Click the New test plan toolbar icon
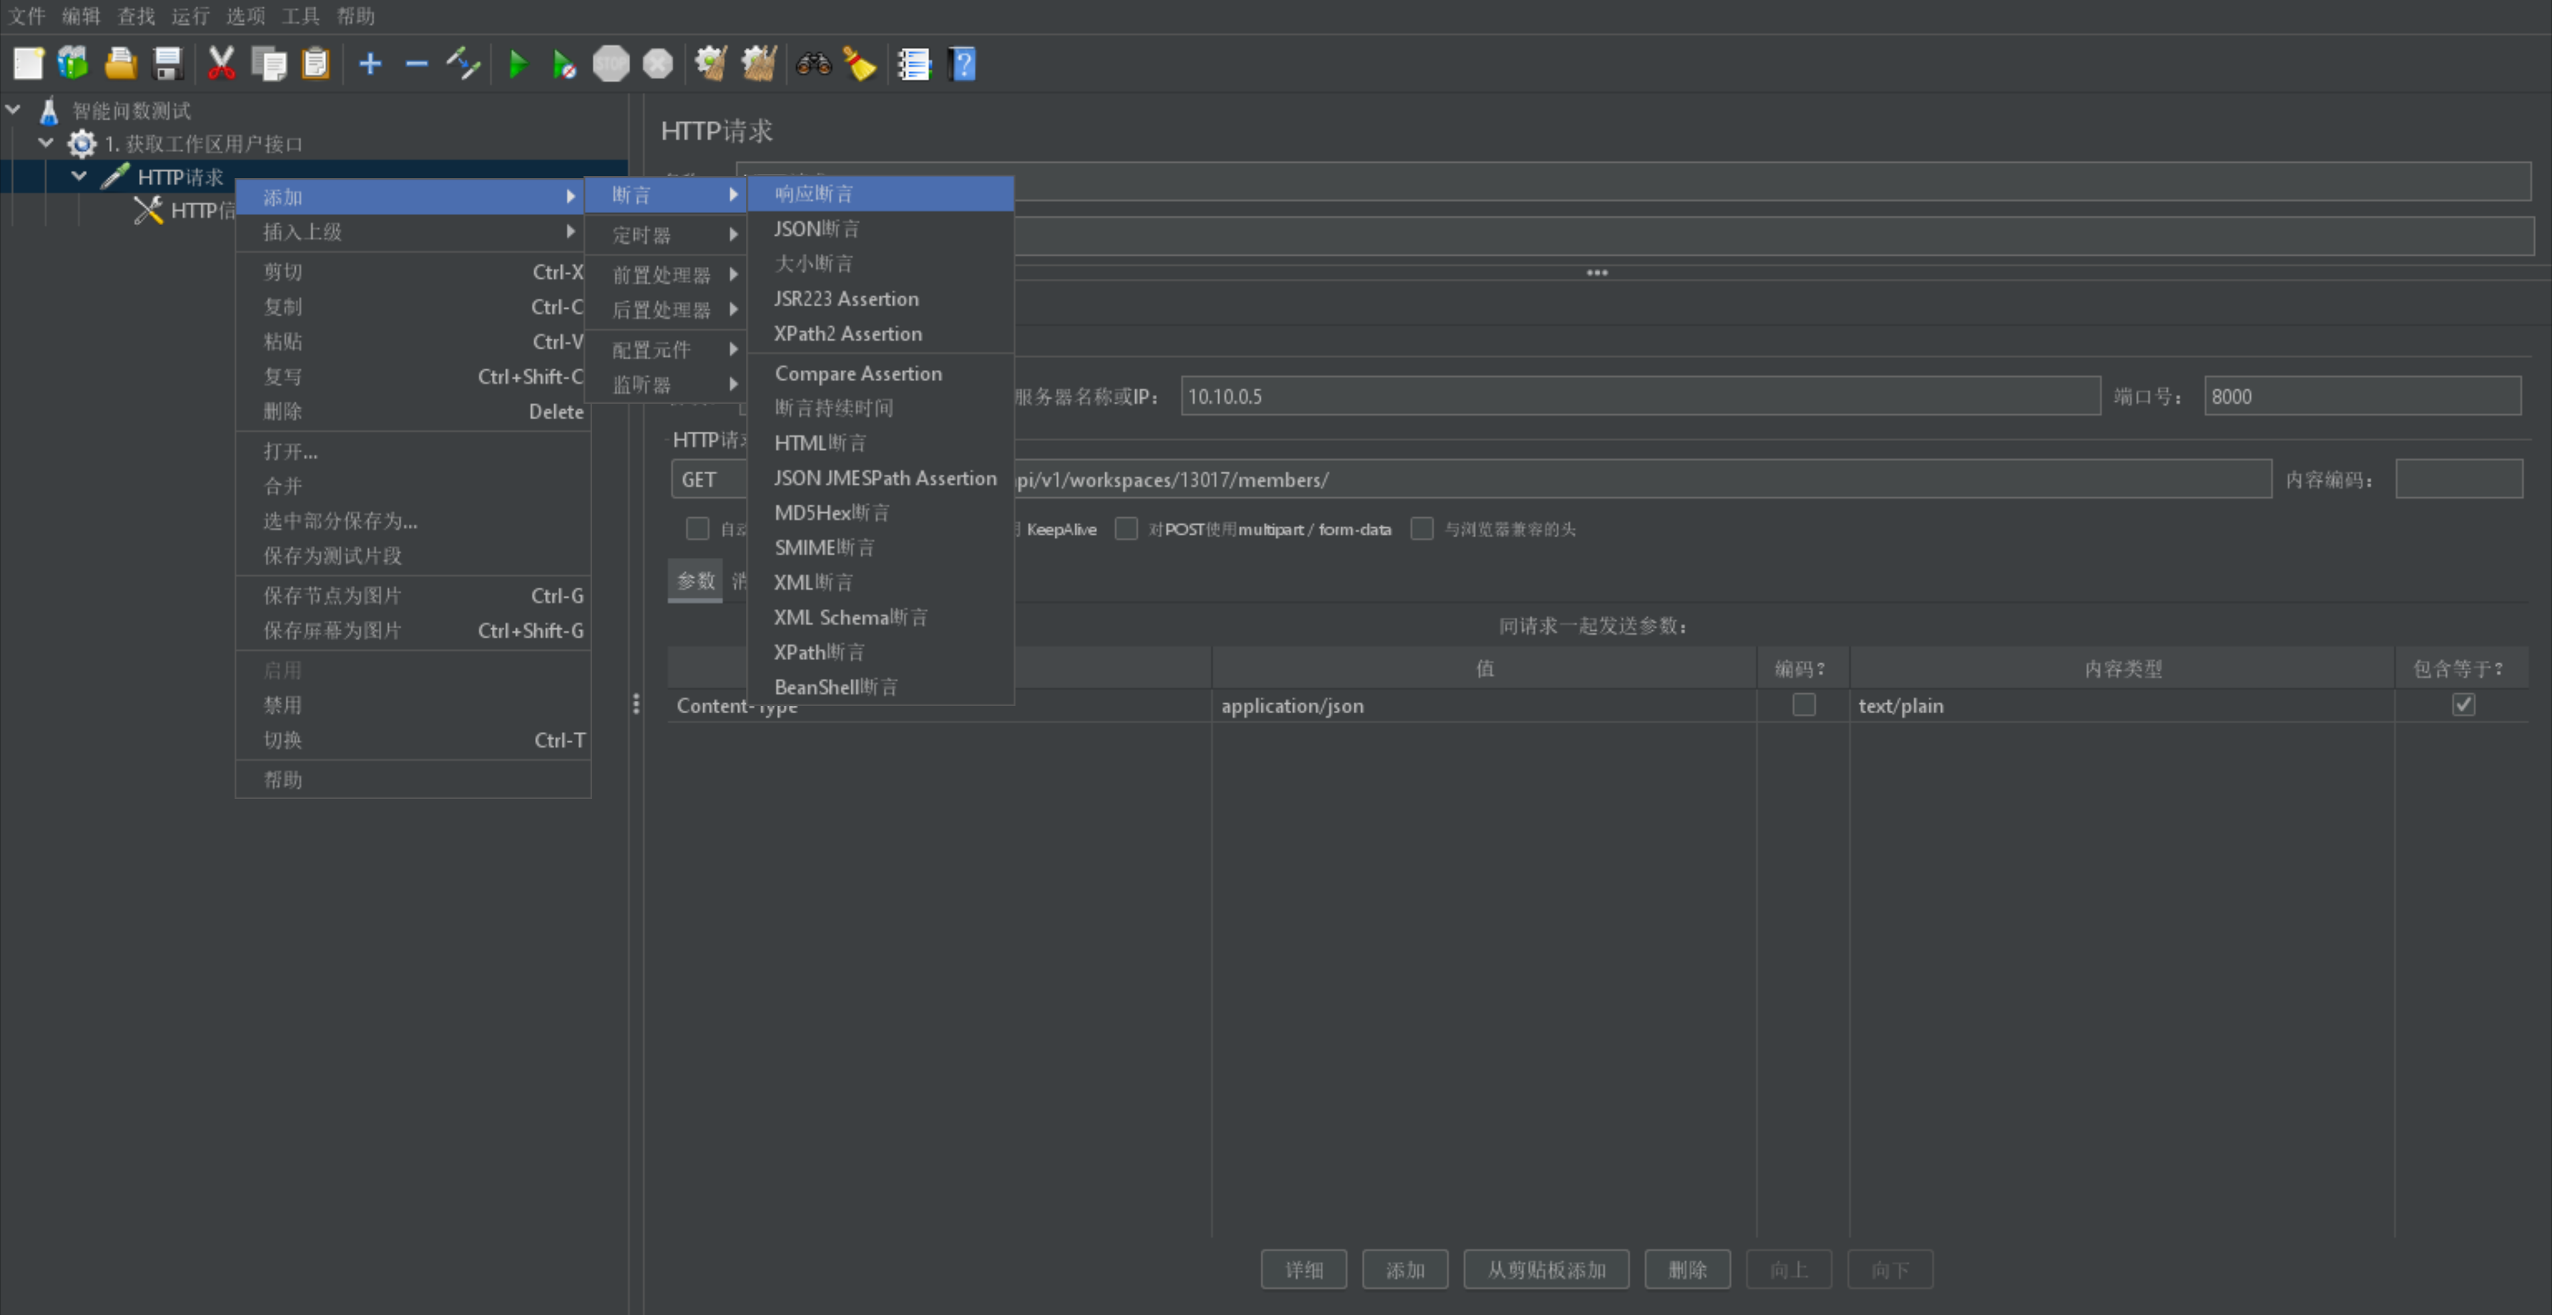The height and width of the screenshot is (1315, 2552). [28, 64]
